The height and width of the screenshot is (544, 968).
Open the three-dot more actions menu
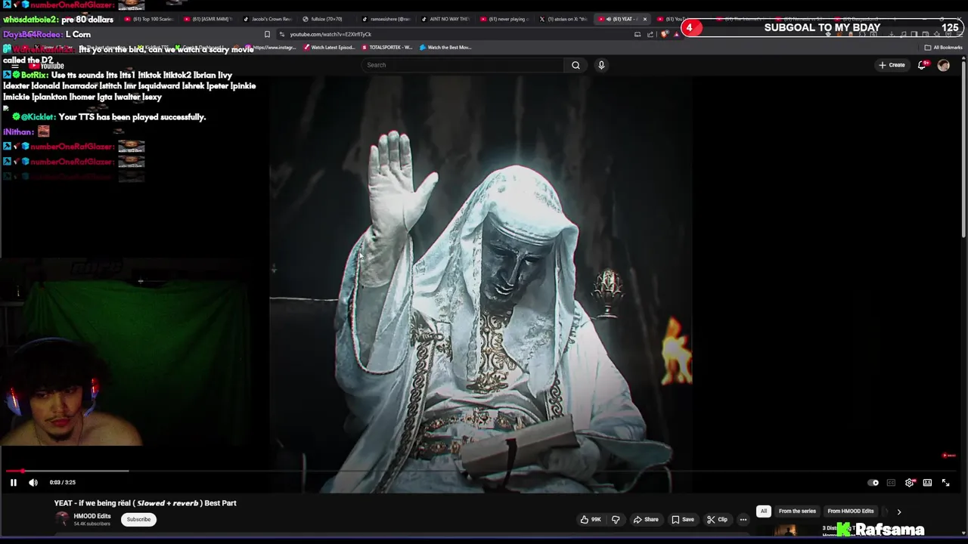(743, 520)
